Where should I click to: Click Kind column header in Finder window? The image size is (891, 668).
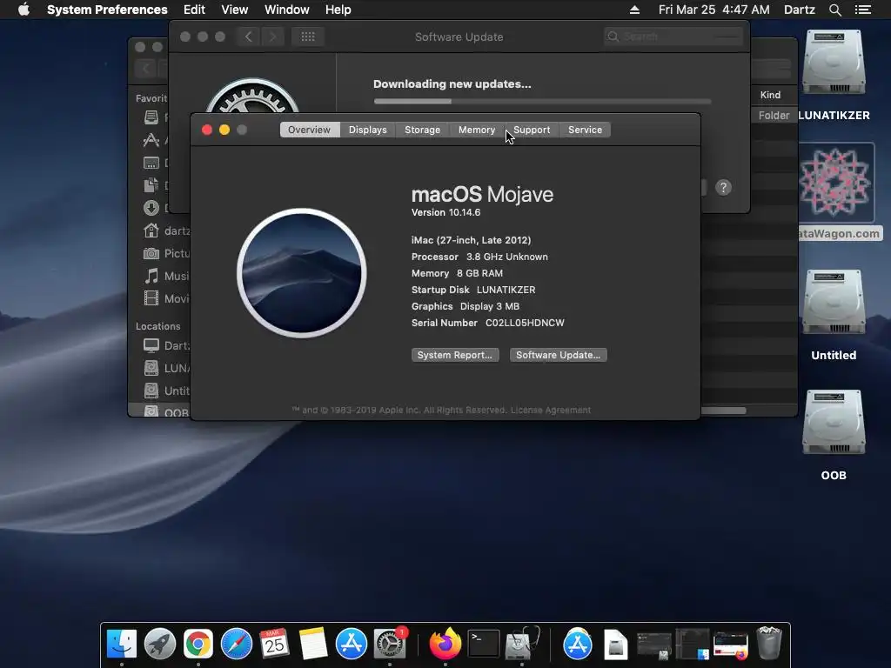pyautogui.click(x=771, y=95)
